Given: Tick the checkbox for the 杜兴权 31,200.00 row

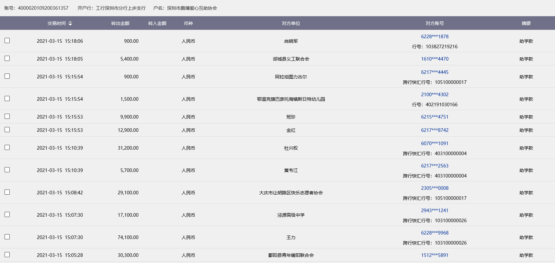Looking at the screenshot, I should [x=7, y=147].
